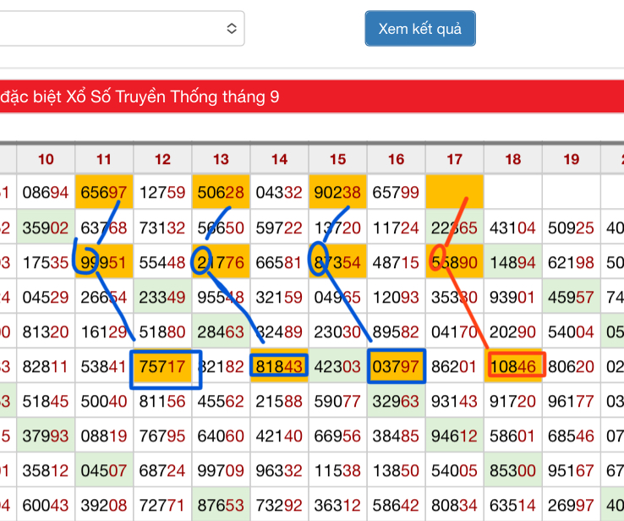Screen dimensions: 624x521
Task: Select column header 14
Action: (279, 159)
